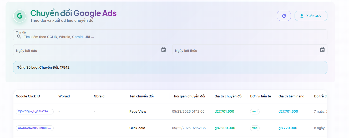
Task: Click the Wbraid column header
Action: coord(64,96)
